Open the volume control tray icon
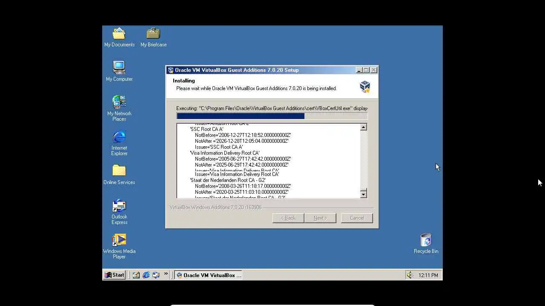Screen dimensions: 545x306 409,275
